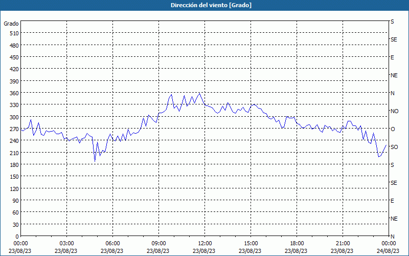Image resolution: width=409 pixels, height=256 pixels.
Task: Pick the 180 tick label on the left axis
Action: pos(14,165)
